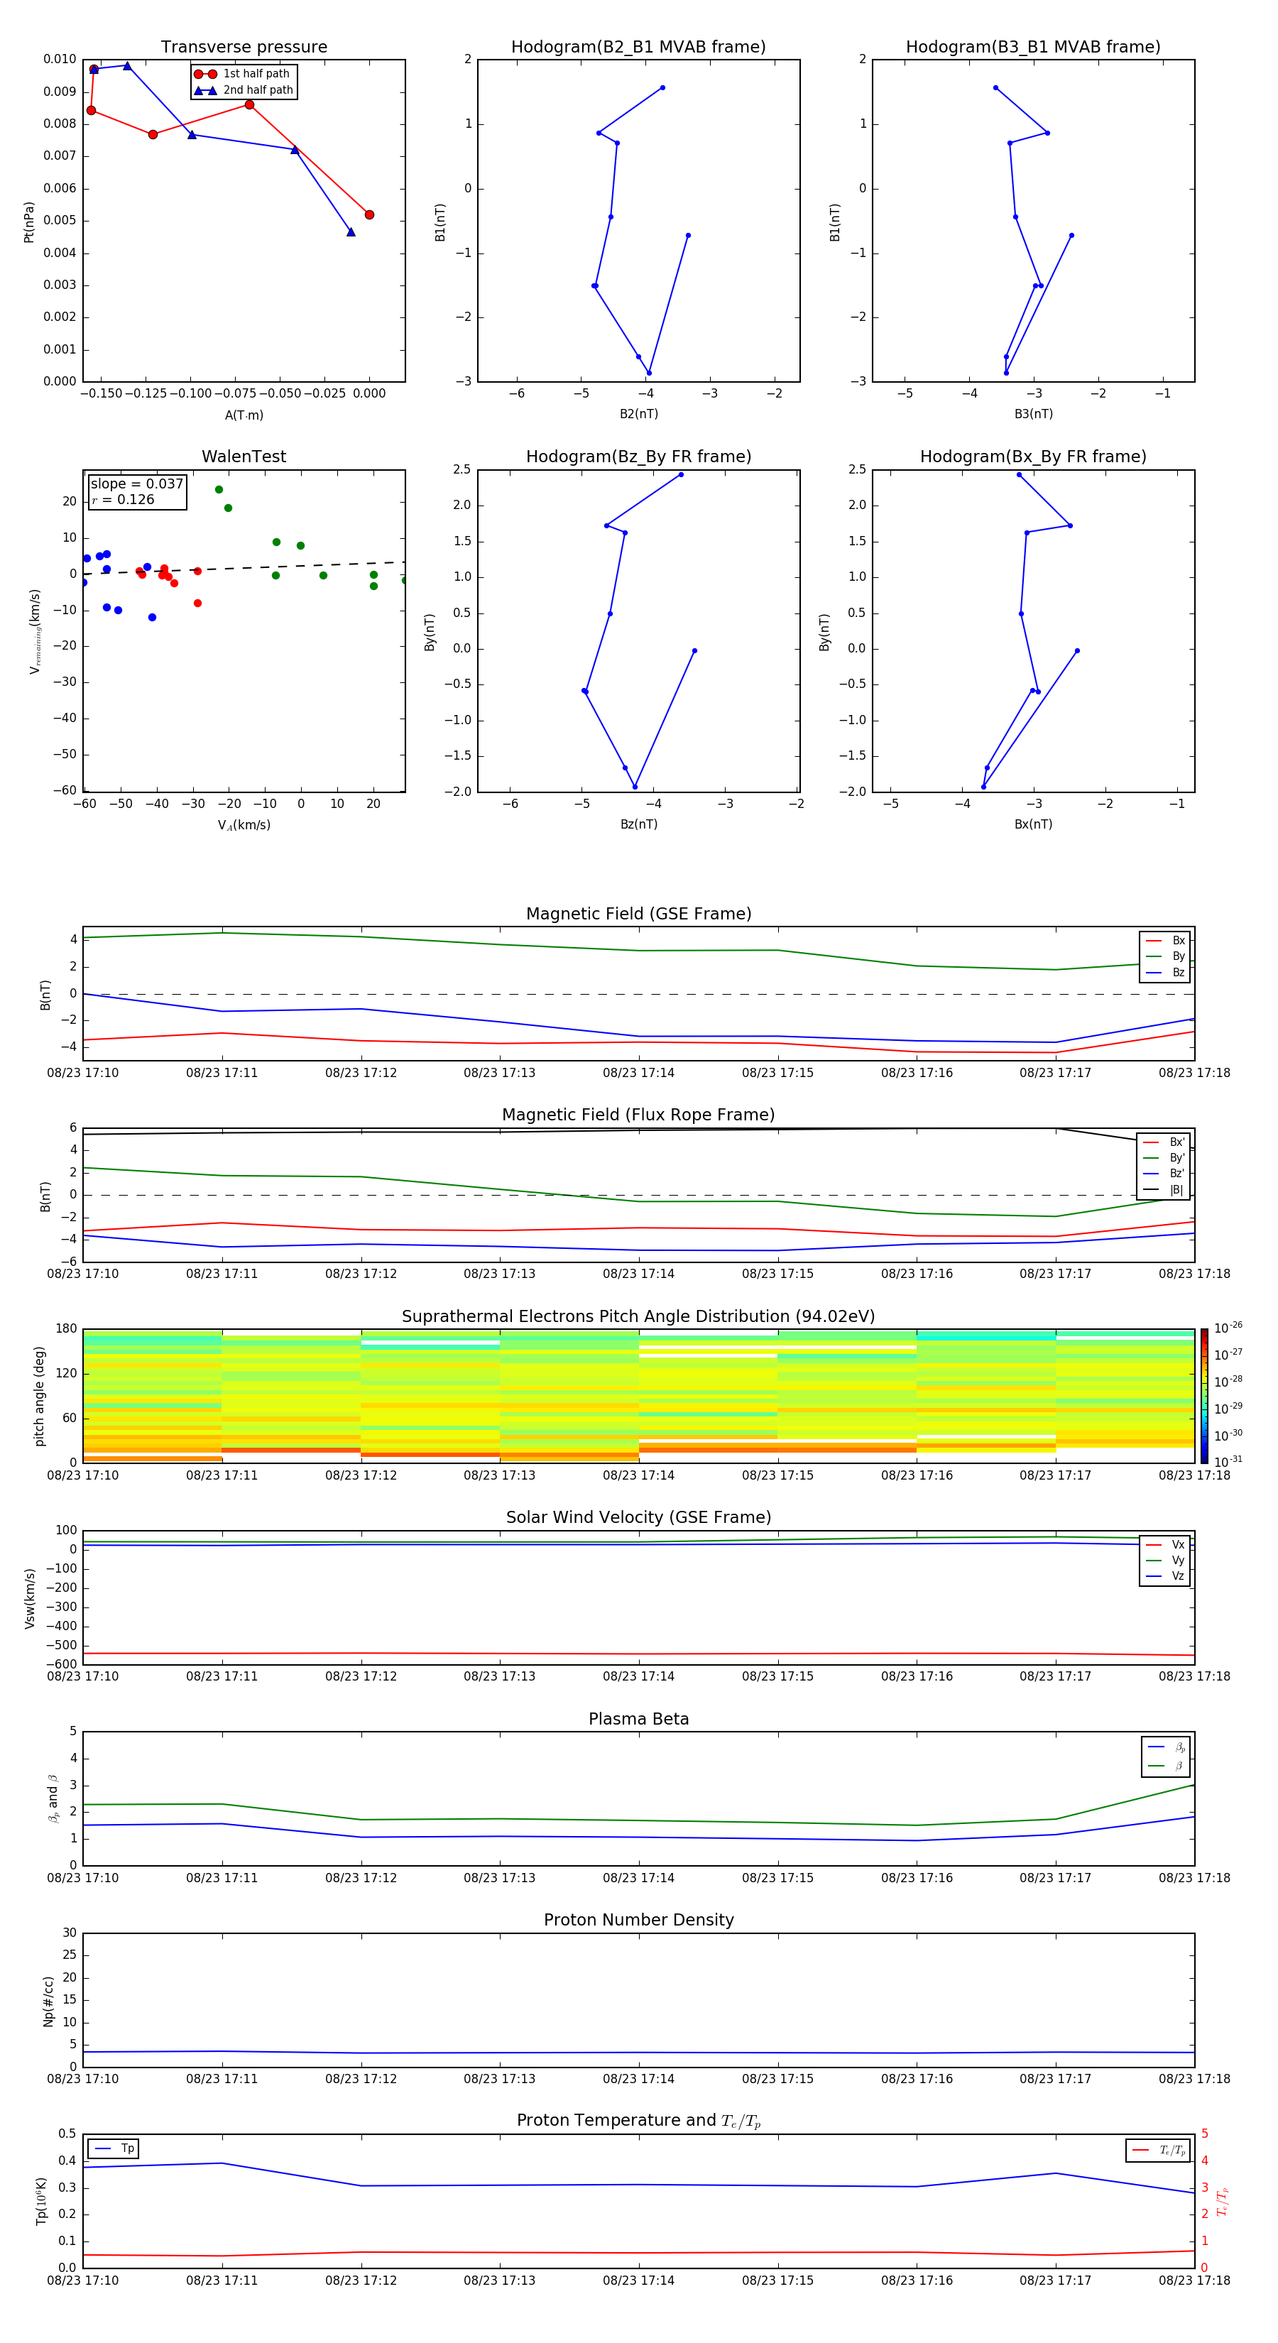Click the Suprathermal Electrons Pitch Angle Distribution title
The width and height of the screenshot is (1278, 2343).
click(638, 1317)
